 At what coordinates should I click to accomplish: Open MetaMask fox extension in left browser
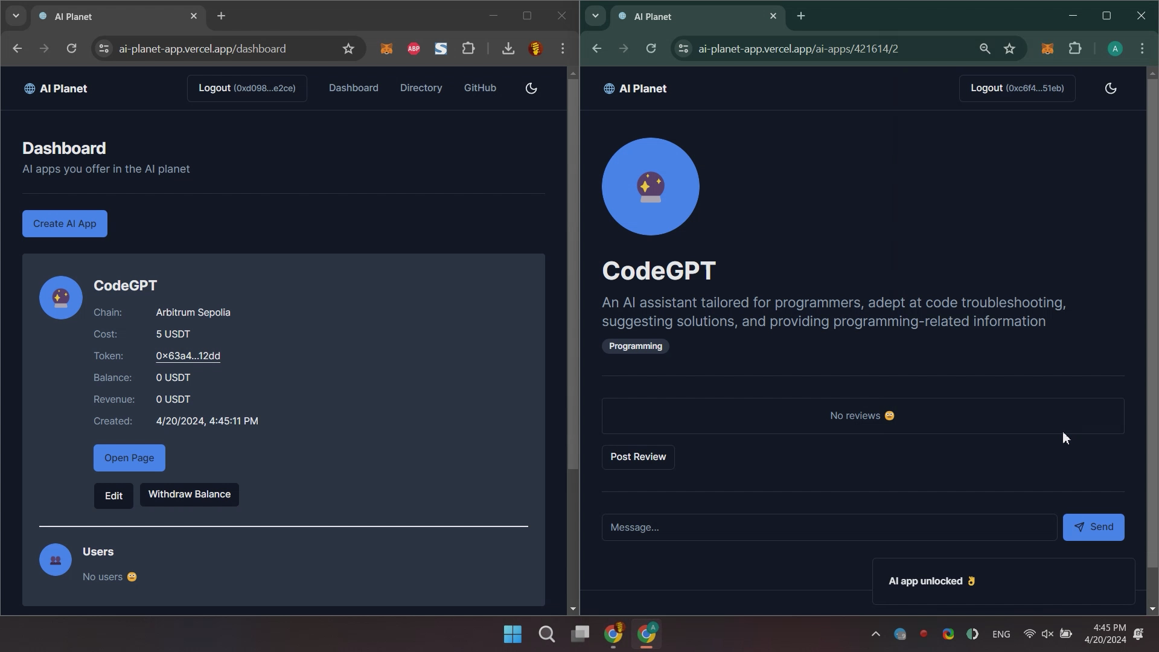pyautogui.click(x=386, y=49)
